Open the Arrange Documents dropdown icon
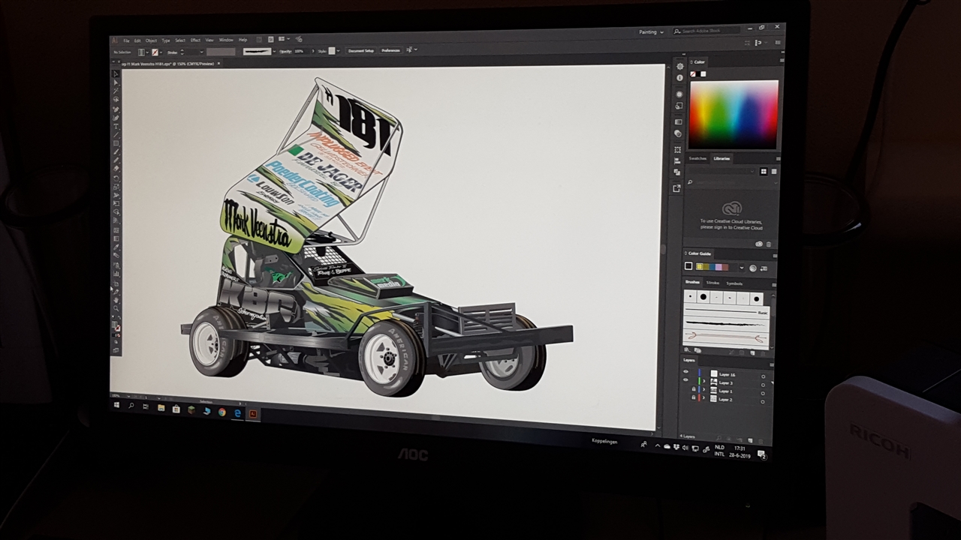 pos(284,39)
